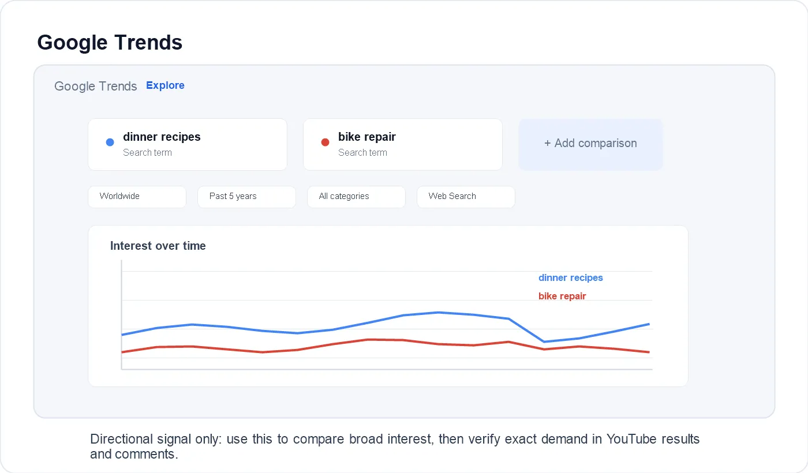Open the Worldwide region dropdown
This screenshot has width=808, height=473.
(x=137, y=197)
